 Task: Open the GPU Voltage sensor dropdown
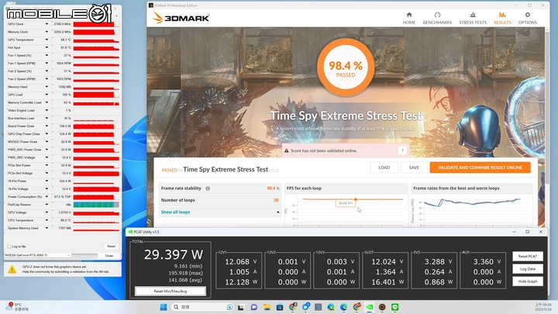(46, 212)
